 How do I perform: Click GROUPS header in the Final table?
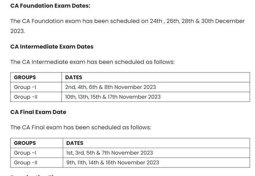click(x=25, y=143)
